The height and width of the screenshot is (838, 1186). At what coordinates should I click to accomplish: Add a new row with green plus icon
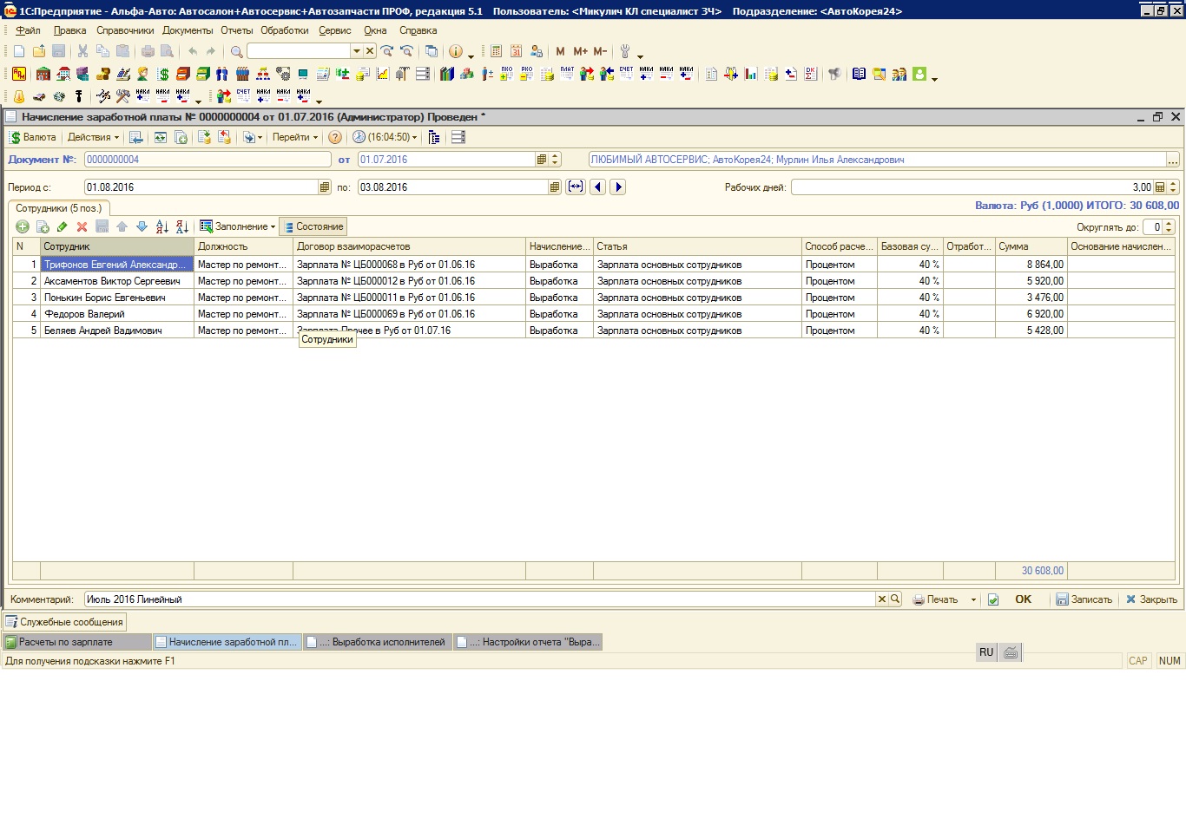coord(23,226)
